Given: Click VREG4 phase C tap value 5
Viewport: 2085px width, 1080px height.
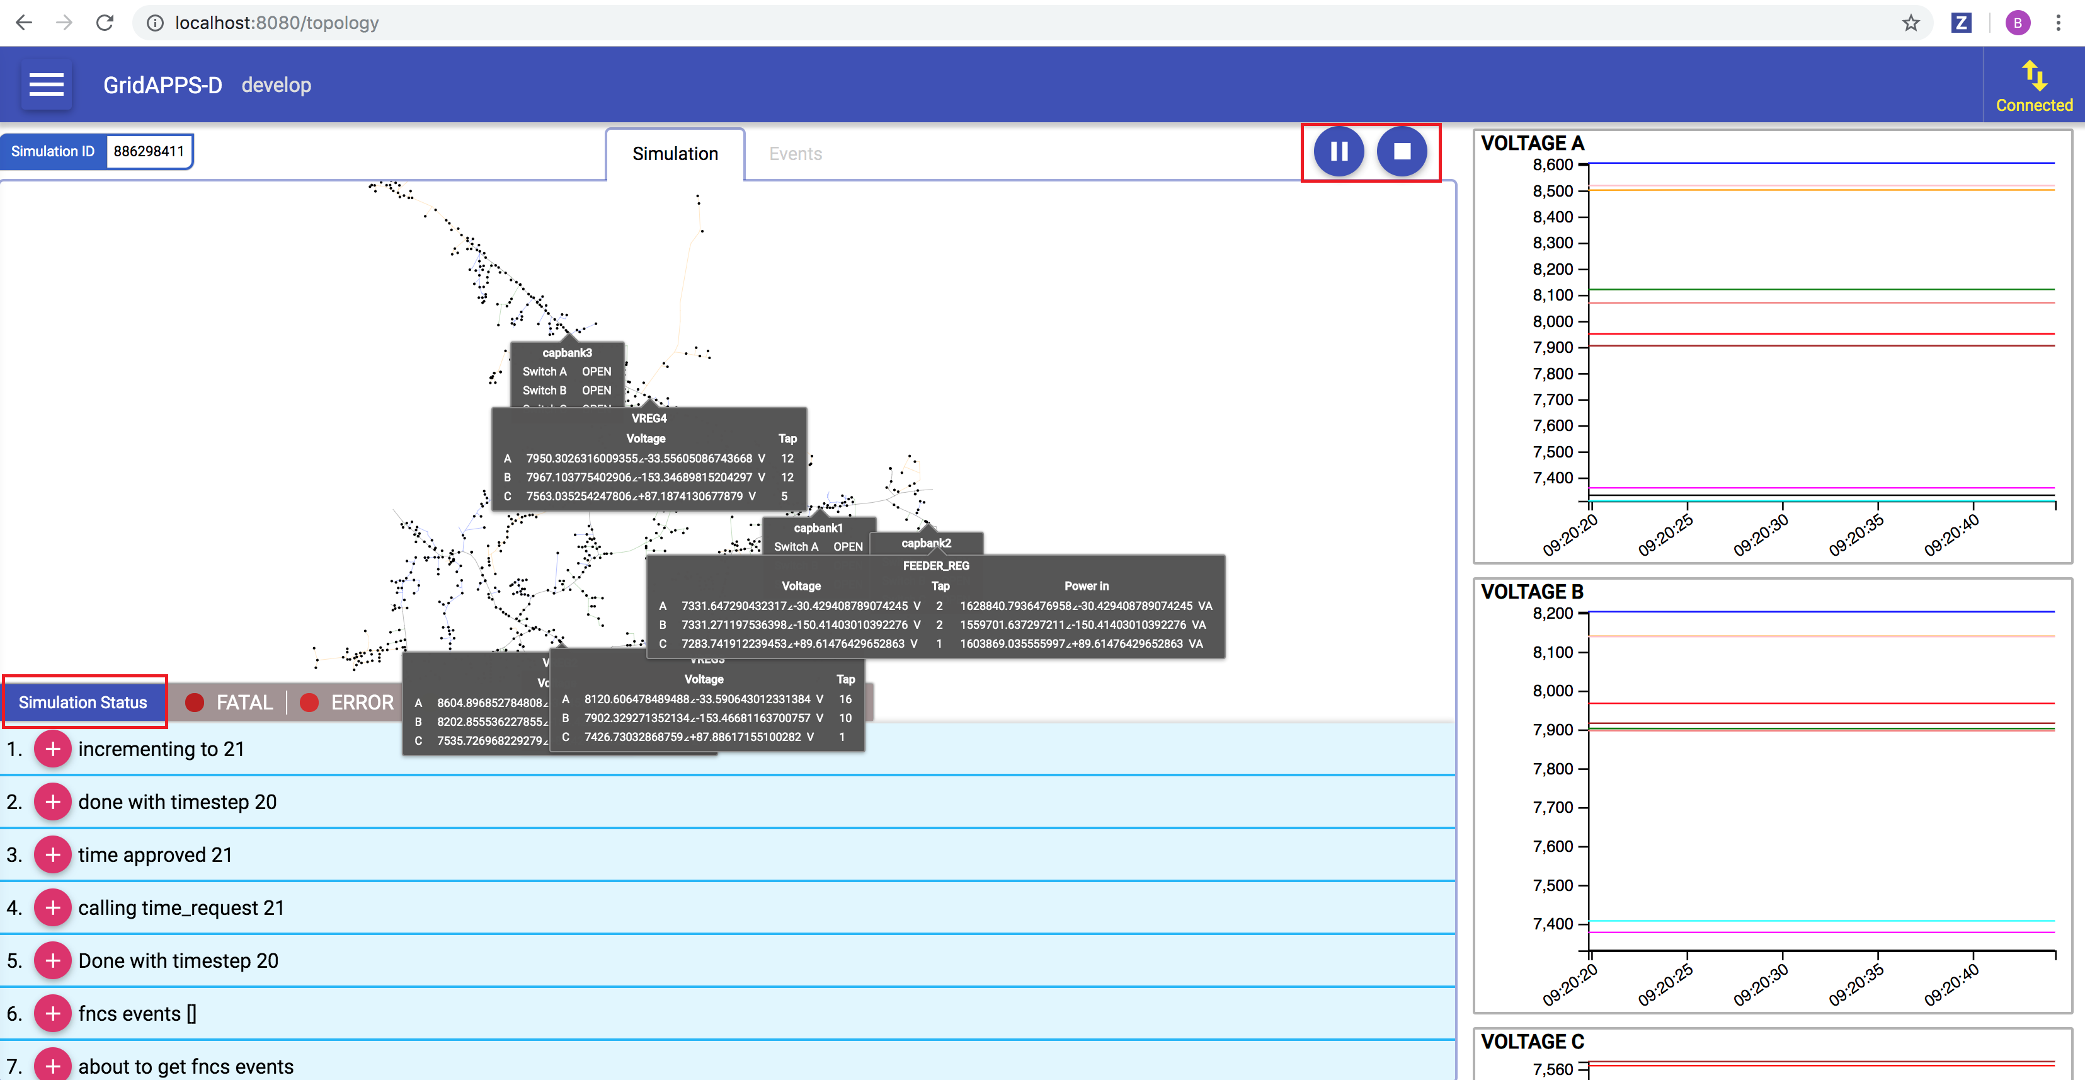Looking at the screenshot, I should click(784, 497).
